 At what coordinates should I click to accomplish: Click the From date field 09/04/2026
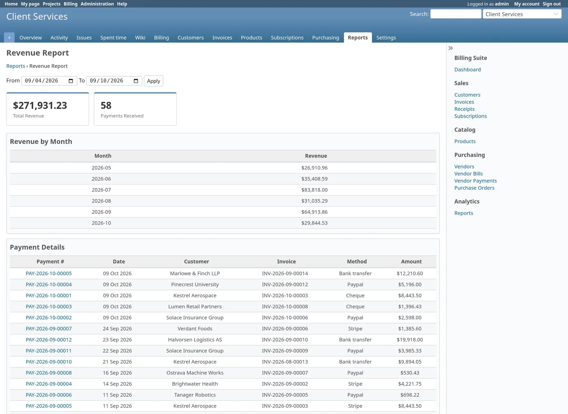point(49,81)
